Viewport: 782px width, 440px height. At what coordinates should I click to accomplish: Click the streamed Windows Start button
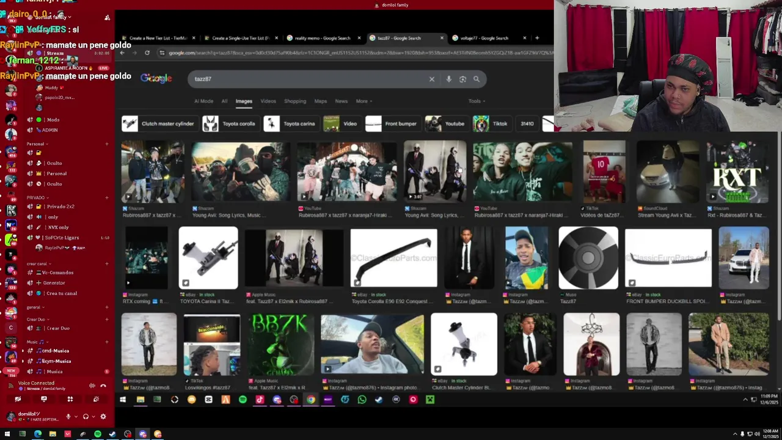(123, 400)
